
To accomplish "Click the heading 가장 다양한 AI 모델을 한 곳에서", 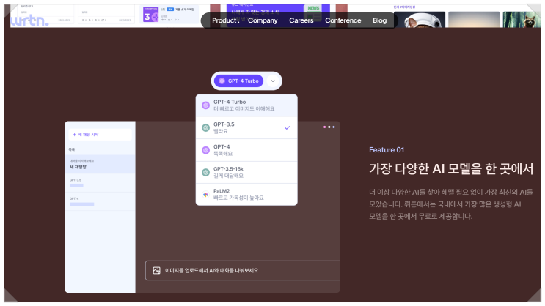I will tap(451, 169).
